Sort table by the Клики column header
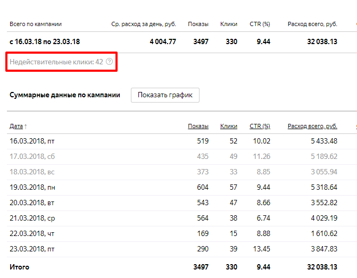 (x=229, y=126)
